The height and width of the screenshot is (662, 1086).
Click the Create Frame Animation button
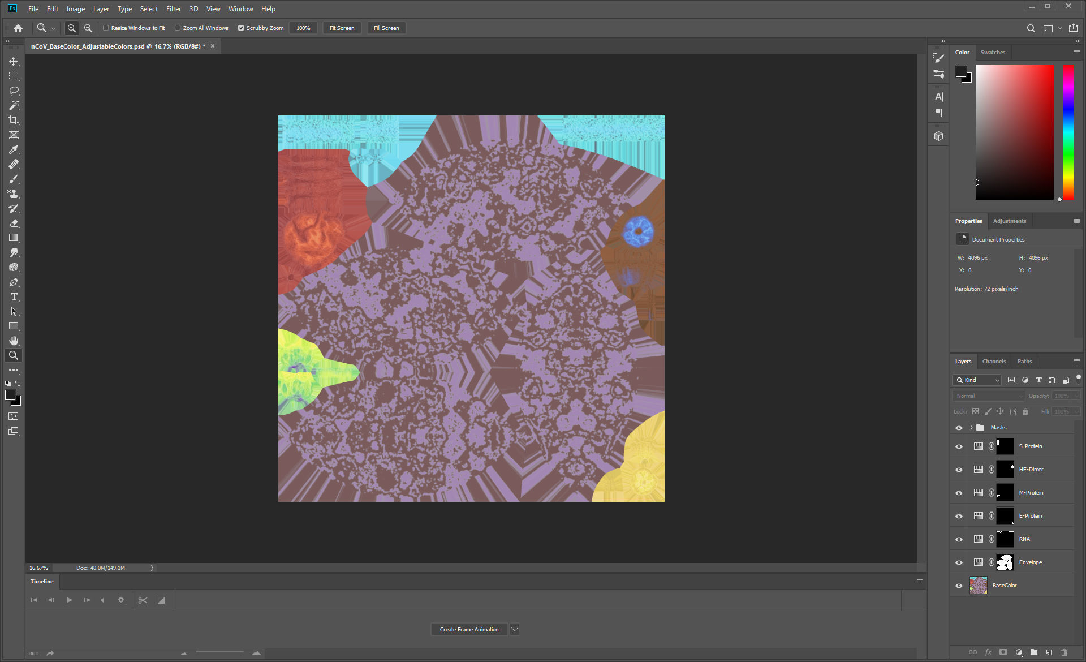(x=469, y=629)
